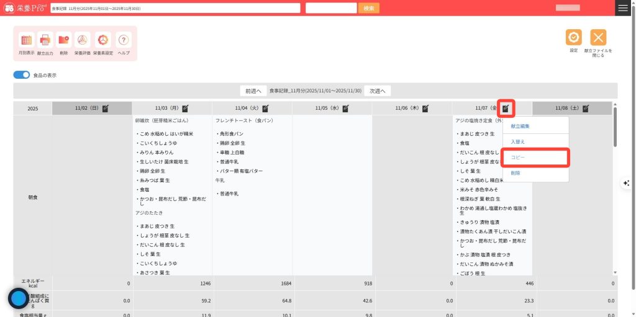The image size is (636, 317).
Task: Click the 削除 folder icon in toolbar
Action: coord(64,40)
